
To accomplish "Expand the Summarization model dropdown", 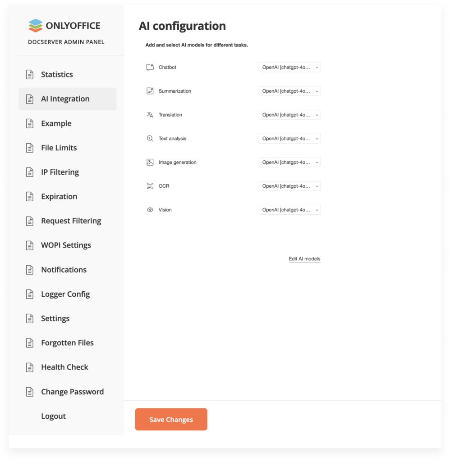I will coord(289,91).
